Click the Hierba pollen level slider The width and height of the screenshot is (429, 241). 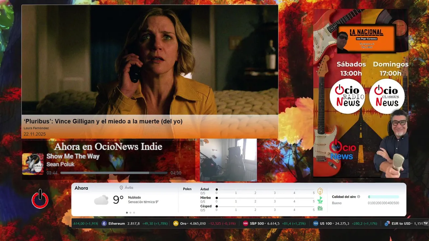click(x=265, y=198)
